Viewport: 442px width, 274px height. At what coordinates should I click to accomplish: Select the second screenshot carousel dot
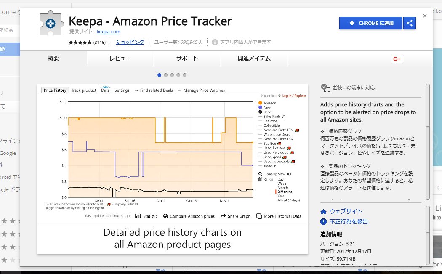(166, 75)
